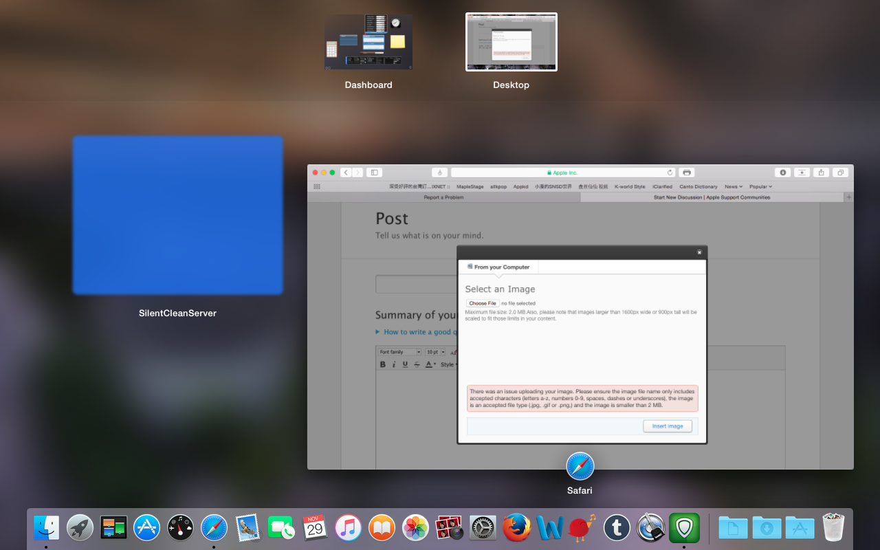880x550 pixels.
Task: Toggle strikethrough formatting in the editor
Action: 417,364
